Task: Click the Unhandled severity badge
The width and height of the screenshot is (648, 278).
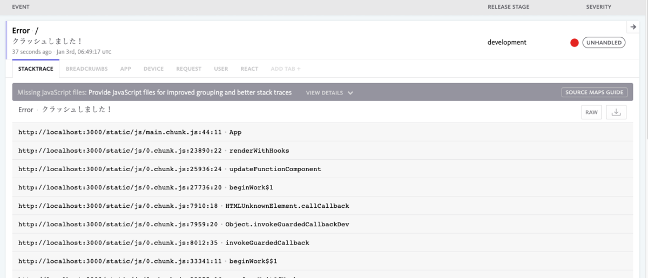Action: pos(604,43)
